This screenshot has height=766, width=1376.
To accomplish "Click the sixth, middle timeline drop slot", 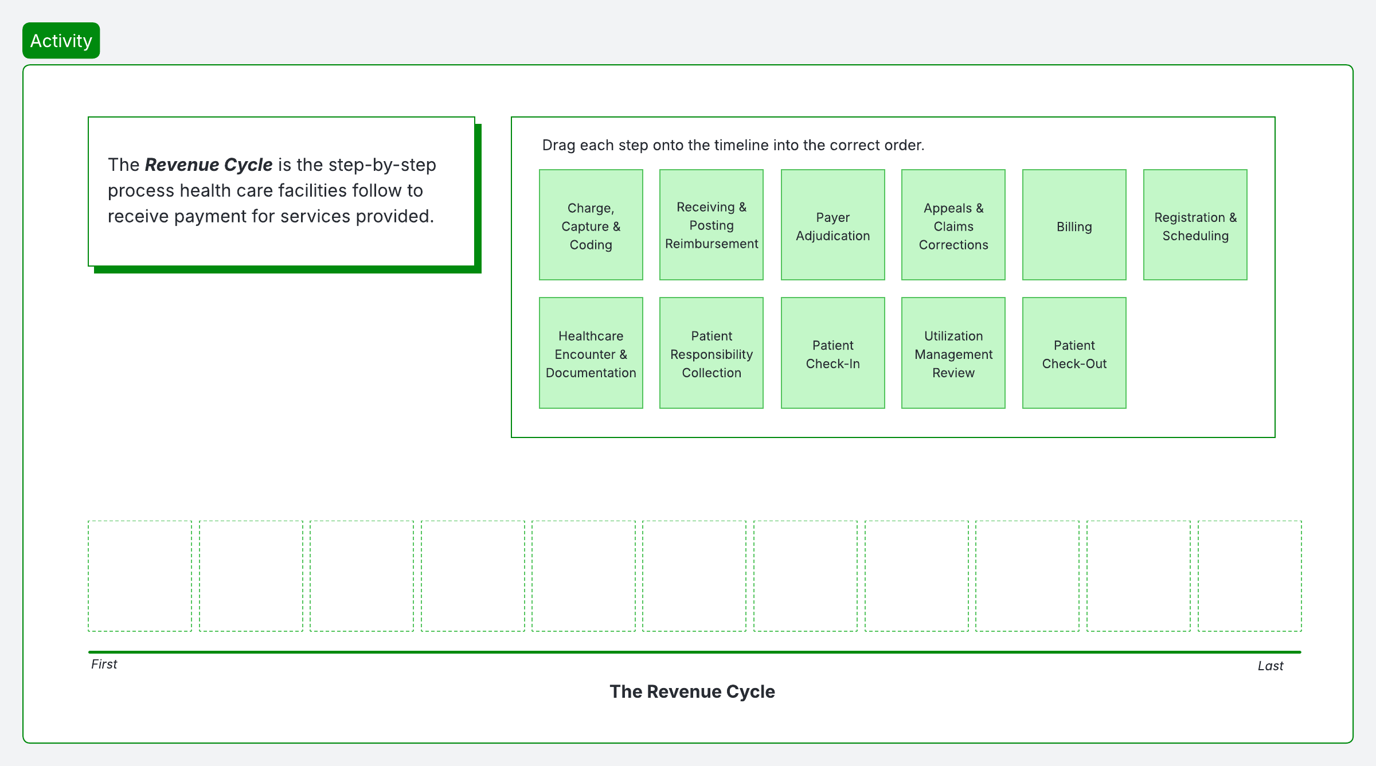I will tap(694, 576).
